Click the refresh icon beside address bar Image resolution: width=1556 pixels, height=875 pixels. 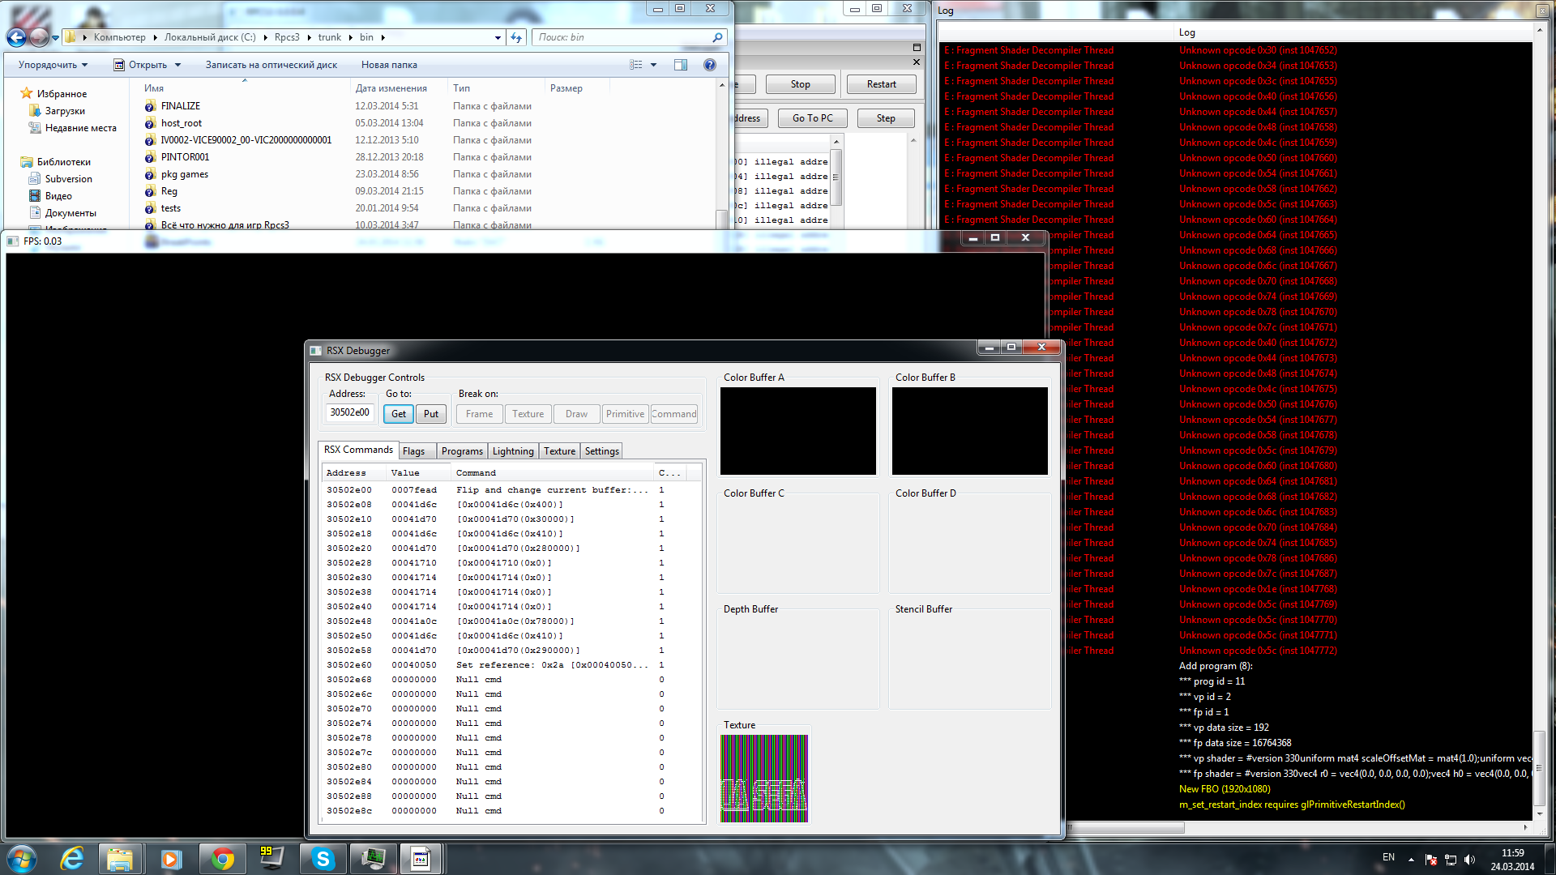tap(516, 37)
